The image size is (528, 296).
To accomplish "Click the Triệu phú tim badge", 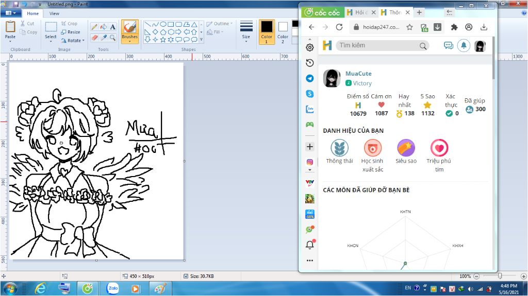I will [439, 156].
